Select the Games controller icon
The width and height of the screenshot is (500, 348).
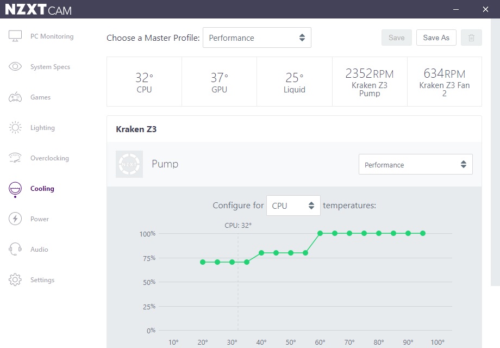point(15,97)
